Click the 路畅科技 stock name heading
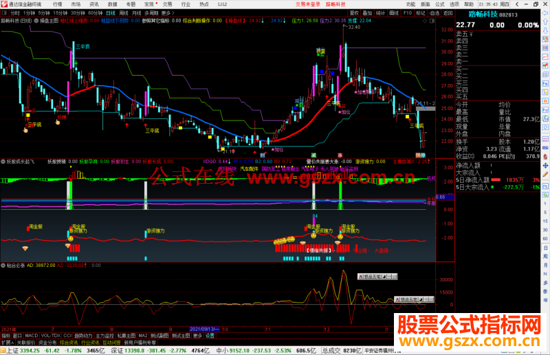Image resolution: width=550 pixels, height=355 pixels. (483, 14)
